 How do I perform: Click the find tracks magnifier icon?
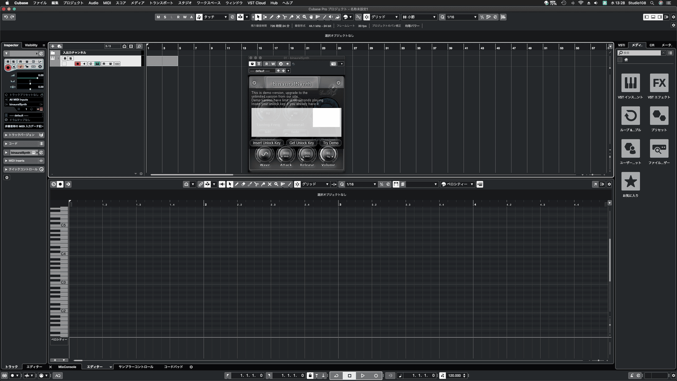click(139, 46)
